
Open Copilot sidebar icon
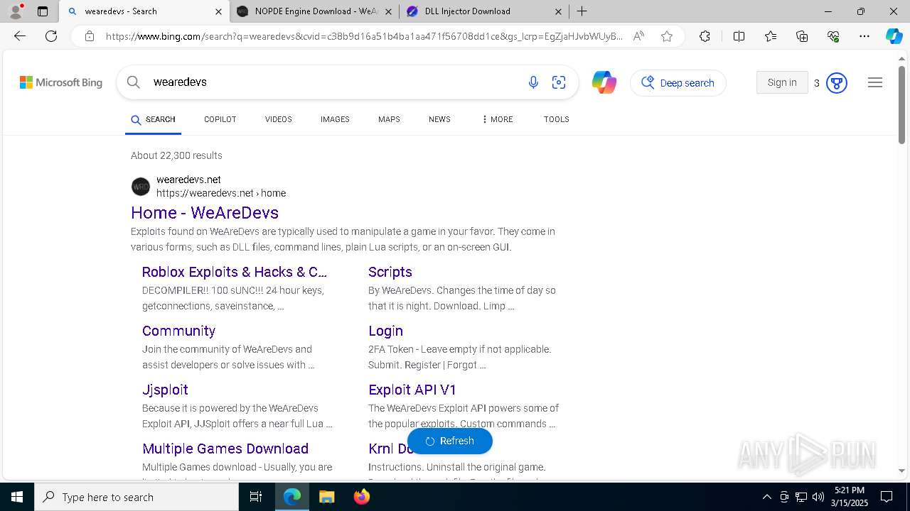click(894, 36)
